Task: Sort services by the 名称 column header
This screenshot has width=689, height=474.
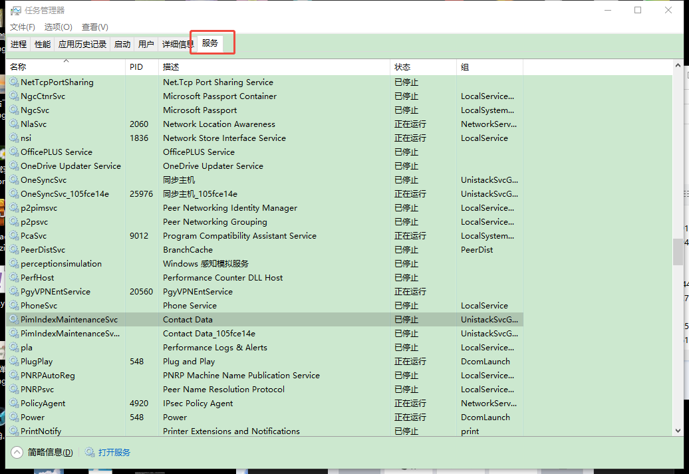Action: click(66, 66)
